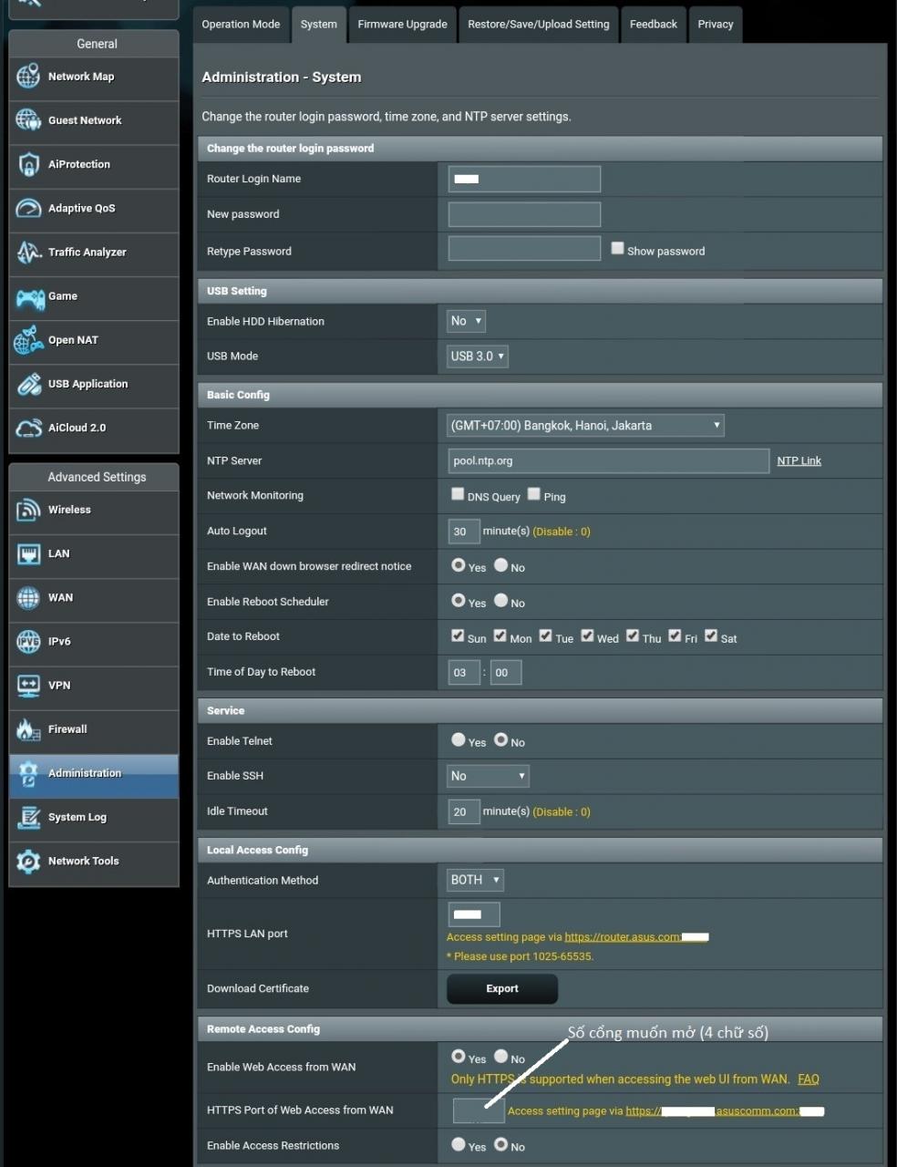Click into the NTP Server field
Screen dimensions: 897x1167
[608, 461]
